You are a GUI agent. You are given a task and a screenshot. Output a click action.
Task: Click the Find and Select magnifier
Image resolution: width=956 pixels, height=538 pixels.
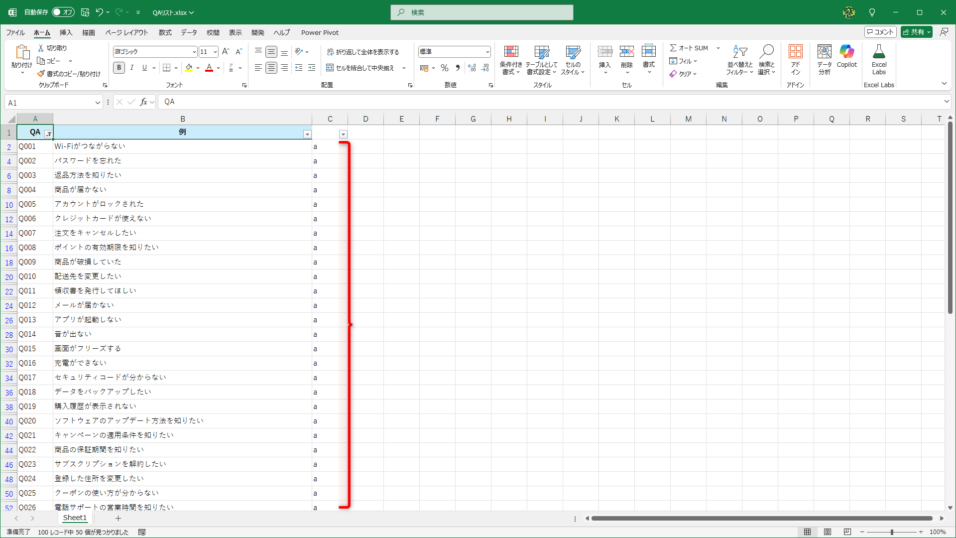coord(767,52)
